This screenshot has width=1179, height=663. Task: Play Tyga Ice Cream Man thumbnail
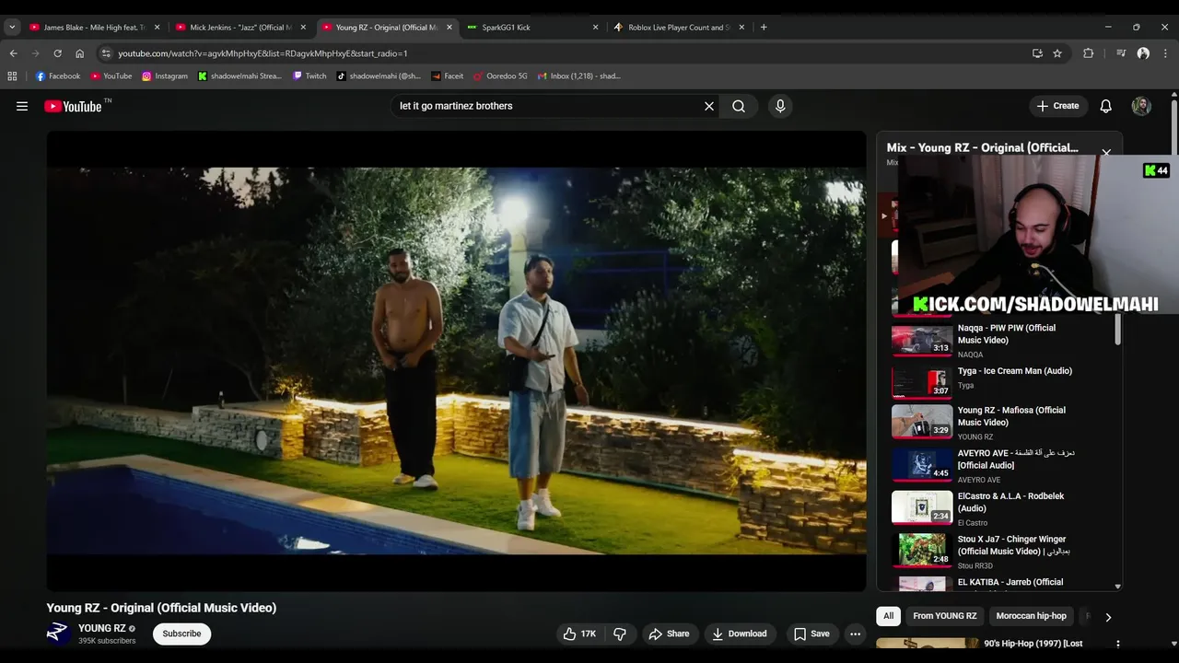[x=922, y=381]
